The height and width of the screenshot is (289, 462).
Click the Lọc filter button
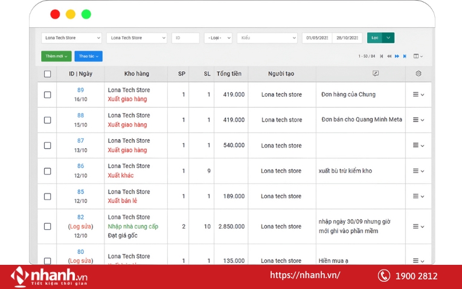374,37
